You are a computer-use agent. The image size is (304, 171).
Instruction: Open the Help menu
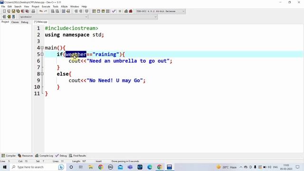(x=84, y=7)
